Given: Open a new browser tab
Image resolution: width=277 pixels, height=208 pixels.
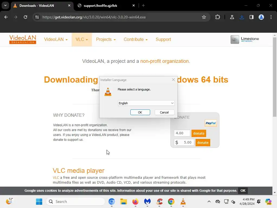Looking at the screenshot, I should coord(143,6).
